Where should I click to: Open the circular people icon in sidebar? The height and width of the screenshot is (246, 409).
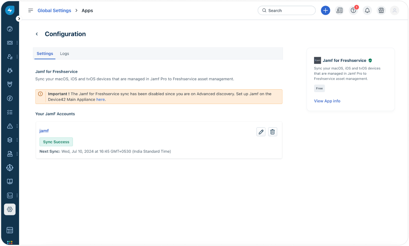[x=10, y=168]
